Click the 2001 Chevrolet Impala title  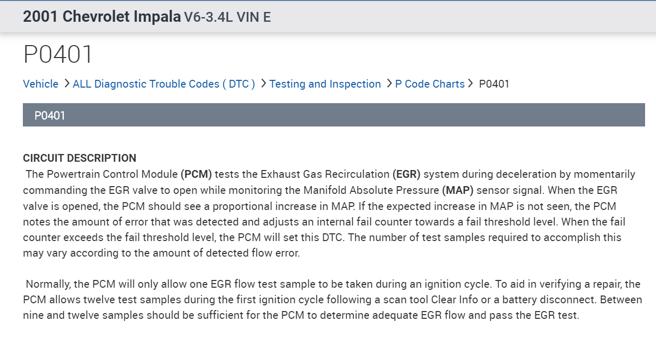[101, 17]
